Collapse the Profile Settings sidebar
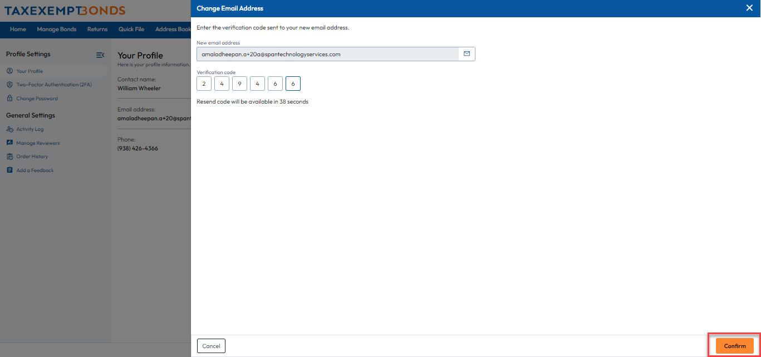This screenshot has height=357, width=761. pyautogui.click(x=100, y=55)
